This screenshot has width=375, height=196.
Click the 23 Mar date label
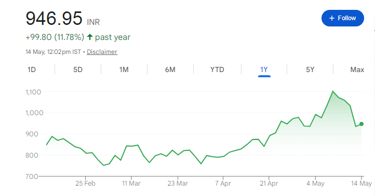[178, 184]
